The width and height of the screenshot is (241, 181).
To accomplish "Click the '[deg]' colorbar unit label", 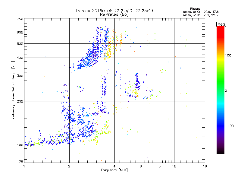I will pyautogui.click(x=221, y=24).
